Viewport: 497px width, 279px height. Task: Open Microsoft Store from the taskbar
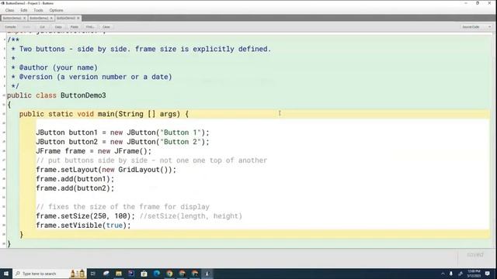tap(144, 274)
